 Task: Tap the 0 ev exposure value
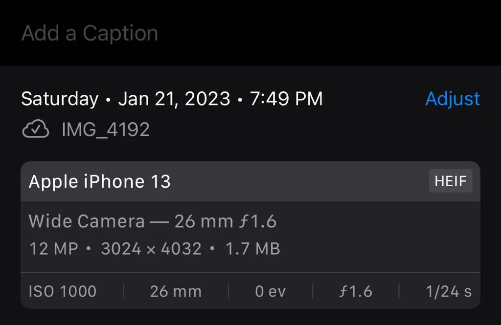[x=270, y=292]
